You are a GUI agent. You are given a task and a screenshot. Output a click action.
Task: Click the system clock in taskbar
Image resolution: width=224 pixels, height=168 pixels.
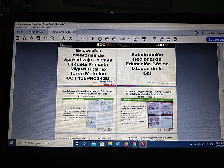220,144
